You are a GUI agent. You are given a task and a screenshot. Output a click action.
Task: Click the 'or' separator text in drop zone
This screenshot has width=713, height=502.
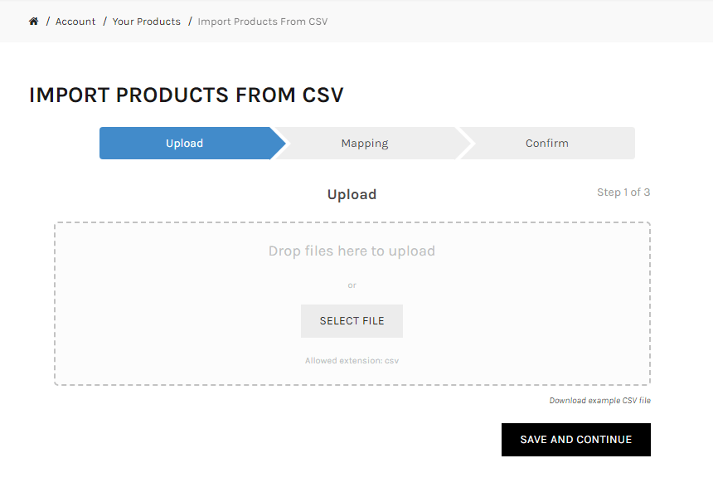coord(352,285)
